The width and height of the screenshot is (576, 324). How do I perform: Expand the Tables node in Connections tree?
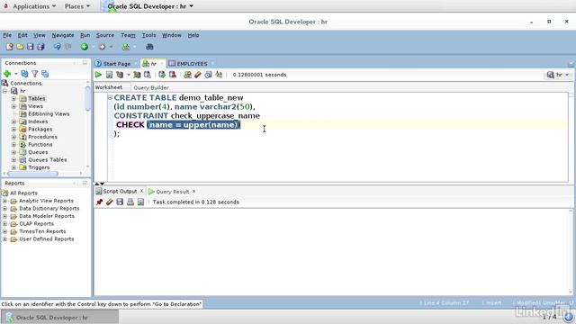coord(13,98)
